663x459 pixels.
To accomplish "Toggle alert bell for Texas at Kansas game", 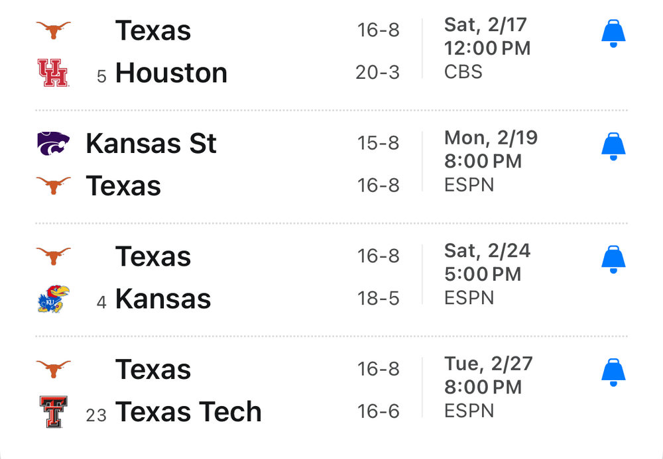I will point(613,260).
